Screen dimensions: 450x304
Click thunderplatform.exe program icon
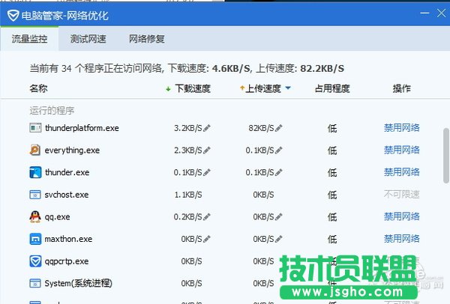[x=35, y=128]
